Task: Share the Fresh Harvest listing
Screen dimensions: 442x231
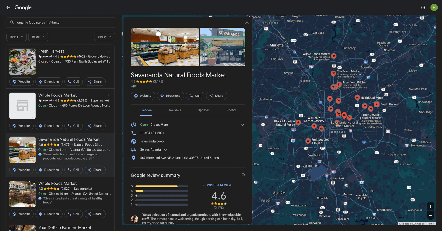Action: click(x=95, y=82)
